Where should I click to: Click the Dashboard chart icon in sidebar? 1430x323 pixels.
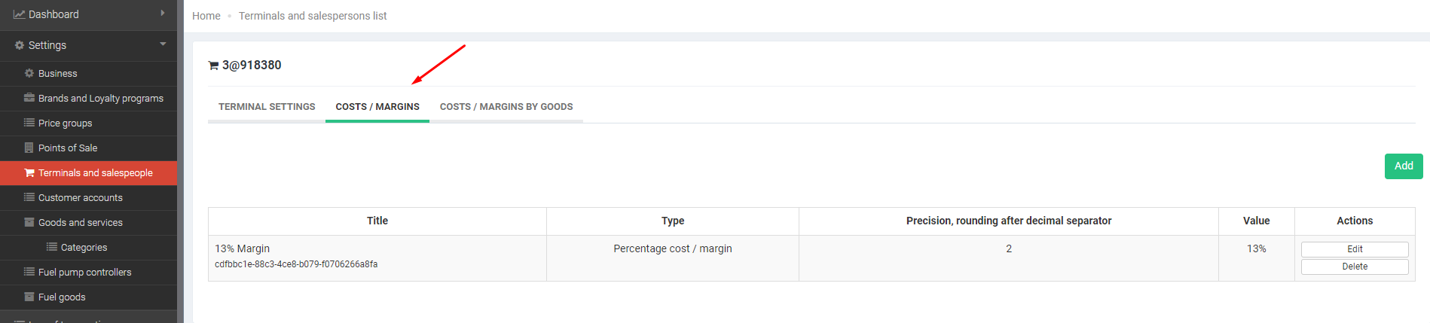(x=20, y=14)
